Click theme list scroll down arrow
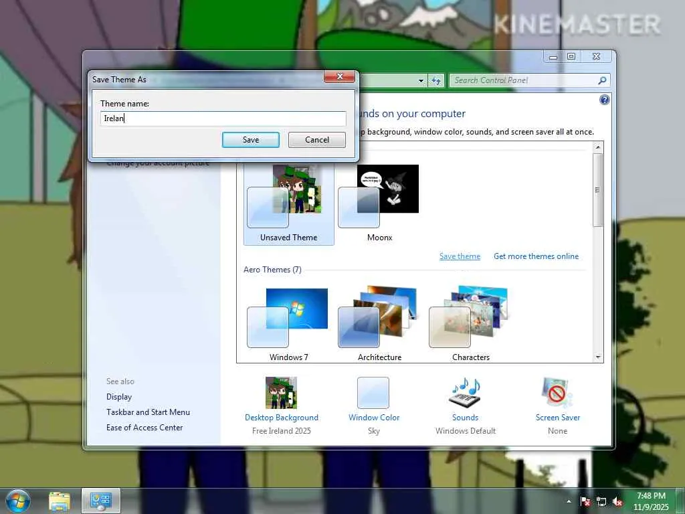 point(598,357)
